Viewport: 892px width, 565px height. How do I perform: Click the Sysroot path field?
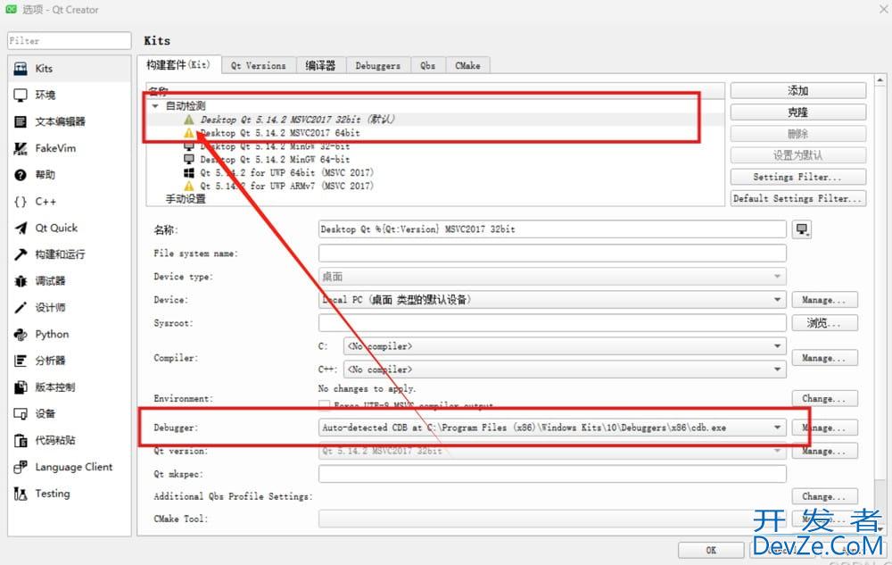pyautogui.click(x=552, y=323)
